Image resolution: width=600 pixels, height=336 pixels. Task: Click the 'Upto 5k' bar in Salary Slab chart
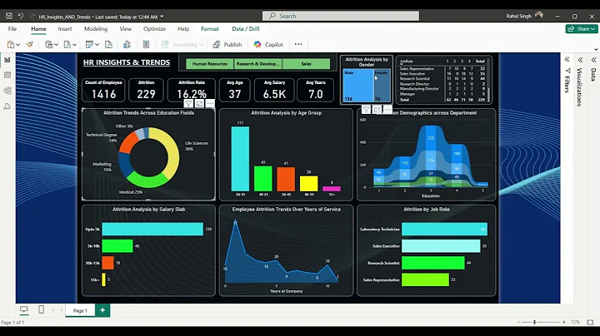(152, 229)
